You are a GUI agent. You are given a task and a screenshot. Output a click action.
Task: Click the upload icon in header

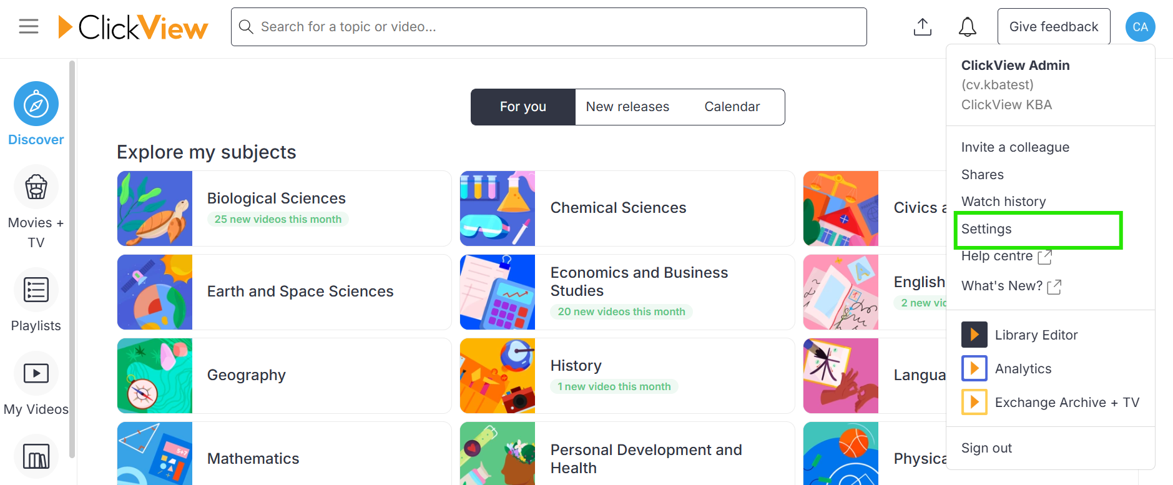923,27
